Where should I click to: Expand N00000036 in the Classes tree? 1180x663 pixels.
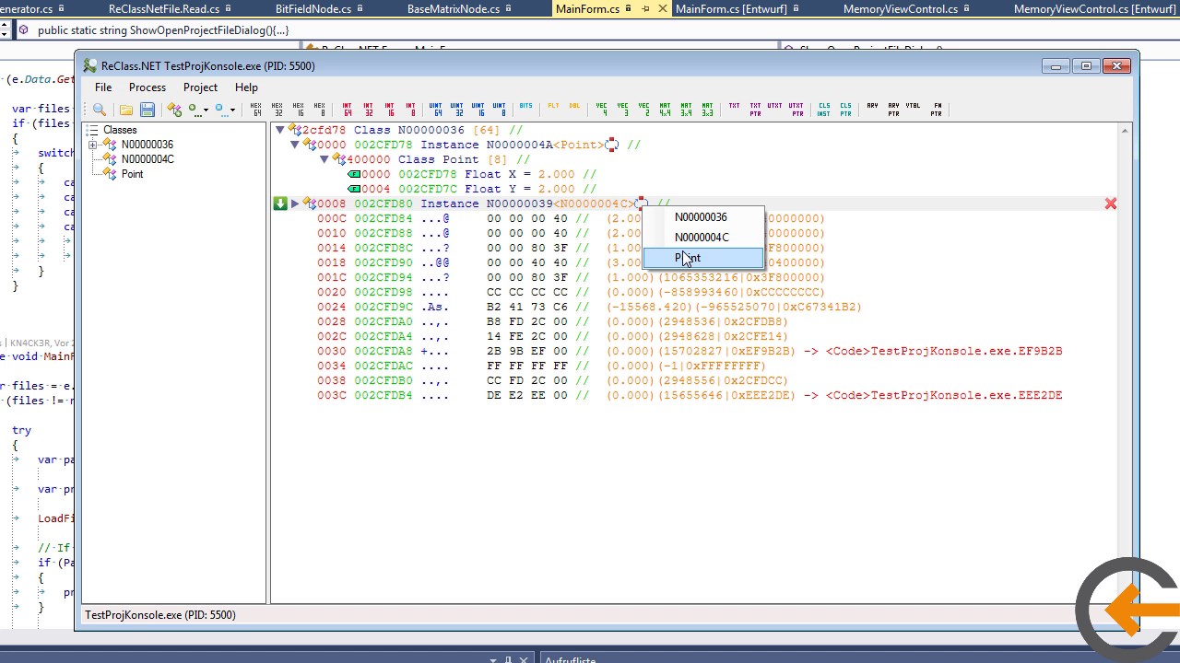(x=92, y=145)
